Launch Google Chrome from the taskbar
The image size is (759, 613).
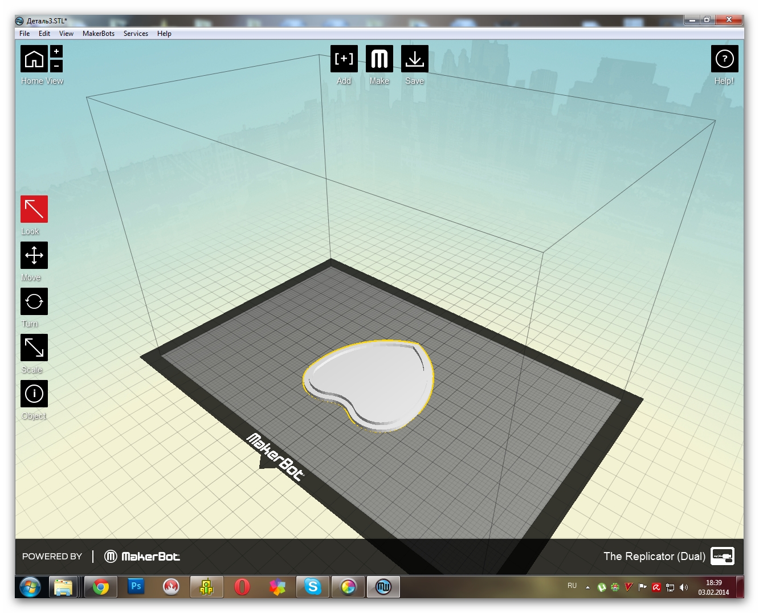coord(101,587)
